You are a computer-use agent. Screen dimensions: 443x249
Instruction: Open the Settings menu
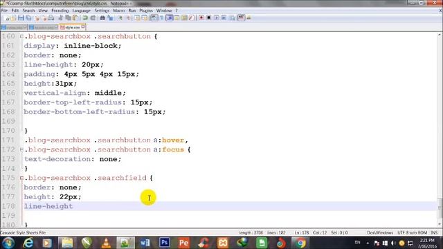102,10
